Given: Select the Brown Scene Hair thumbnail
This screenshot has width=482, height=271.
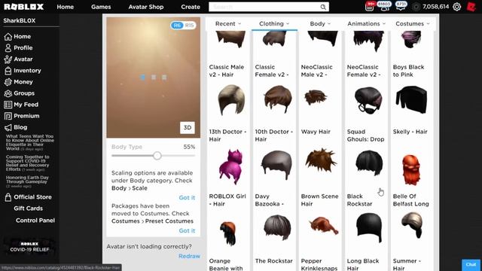Looking at the screenshot, I should (x=320, y=160).
